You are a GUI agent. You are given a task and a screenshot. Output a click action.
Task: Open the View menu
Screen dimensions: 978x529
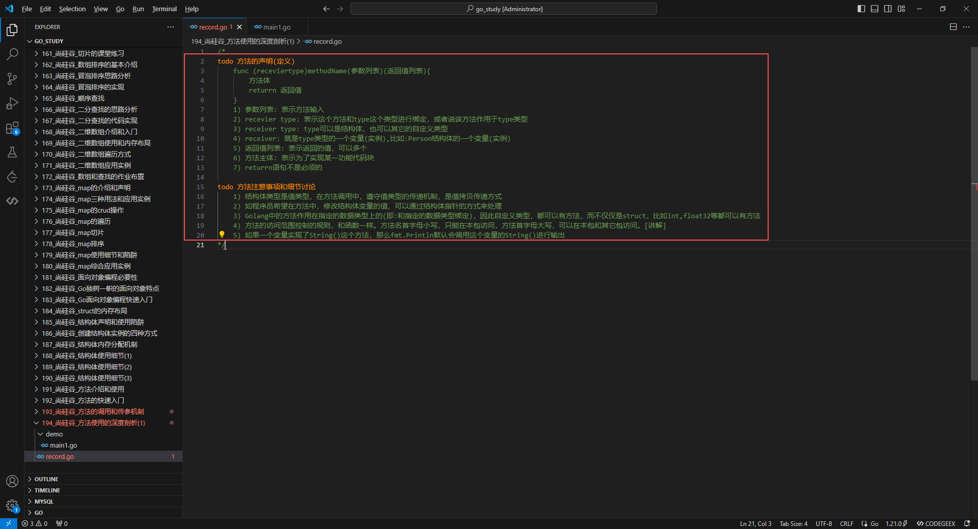pyautogui.click(x=101, y=9)
